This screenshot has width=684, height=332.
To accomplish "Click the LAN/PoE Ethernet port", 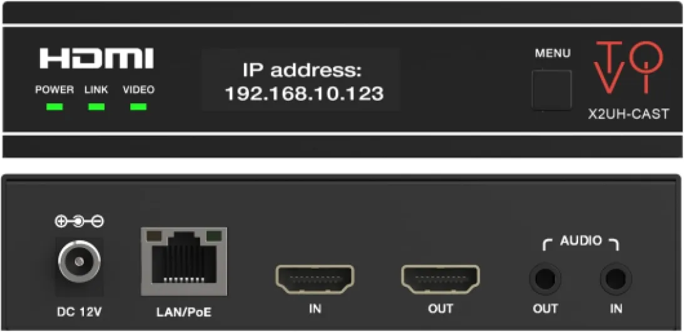I will tap(183, 261).
